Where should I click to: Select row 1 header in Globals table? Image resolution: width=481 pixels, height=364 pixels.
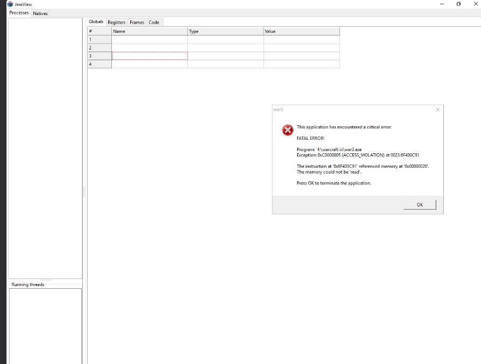pyautogui.click(x=100, y=40)
